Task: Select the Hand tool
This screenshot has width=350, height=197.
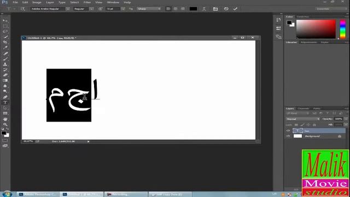Action: pos(5,119)
